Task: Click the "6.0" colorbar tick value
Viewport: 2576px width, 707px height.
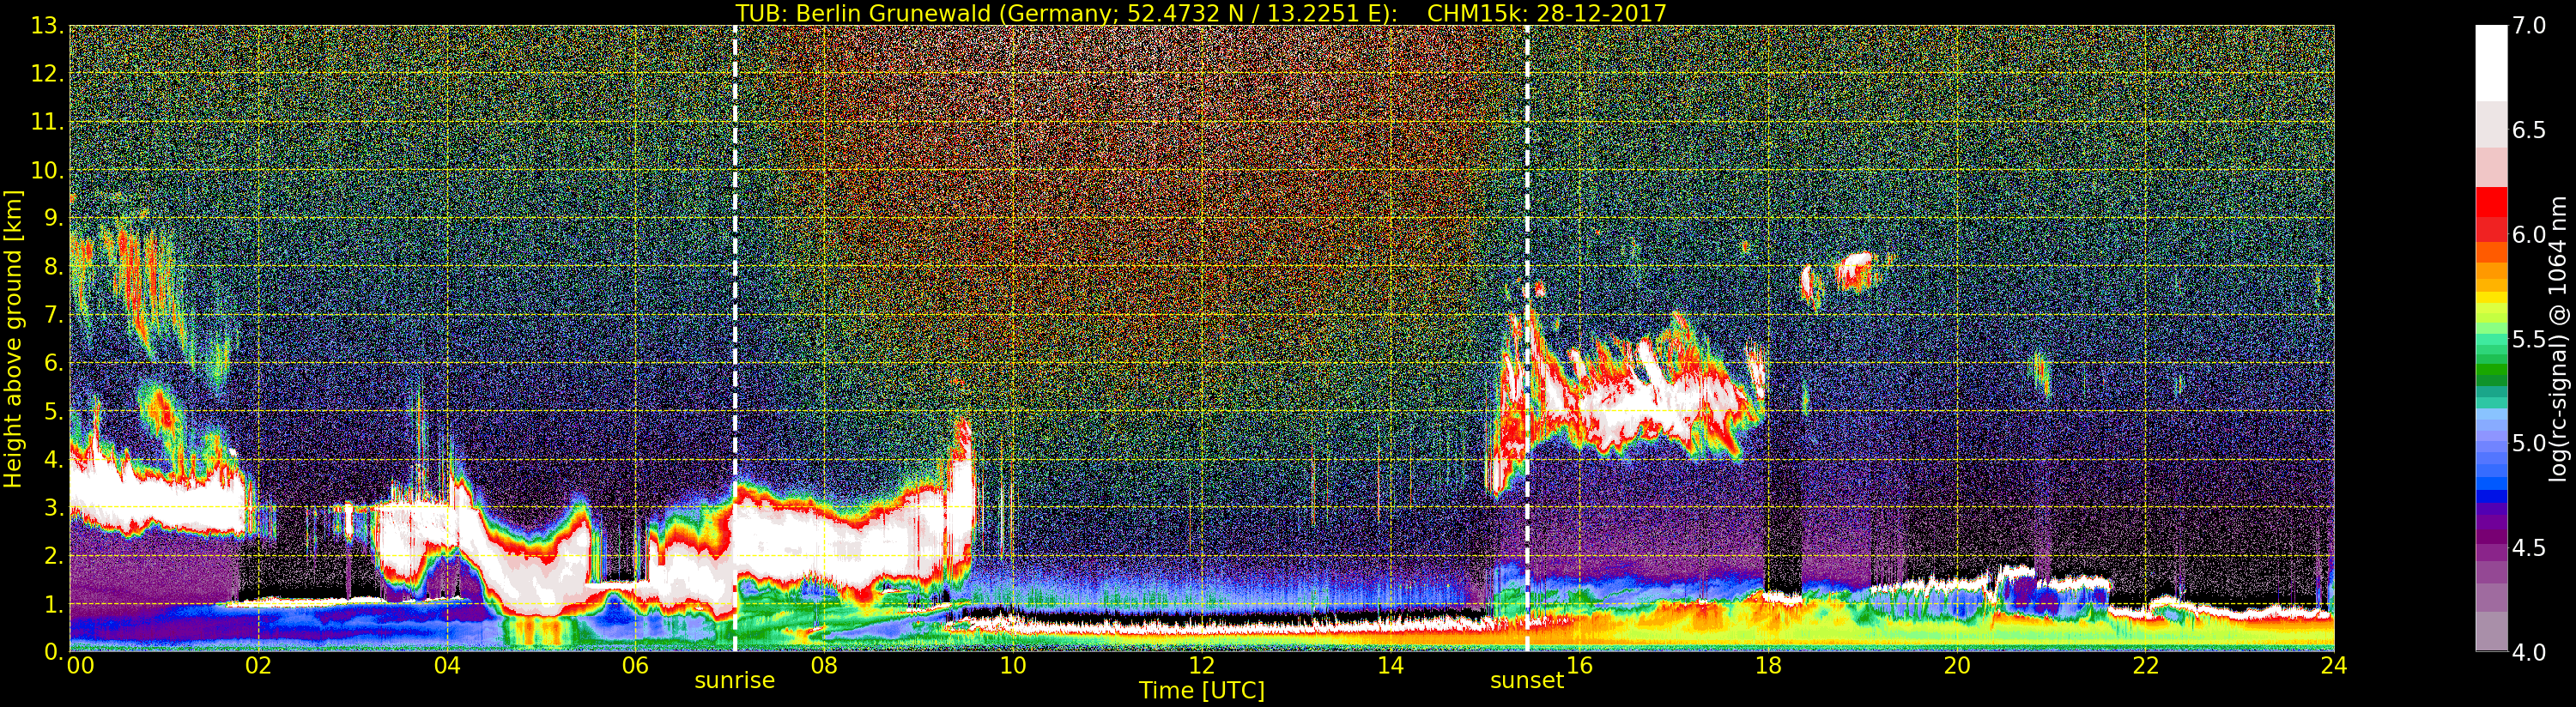Action: (2530, 235)
